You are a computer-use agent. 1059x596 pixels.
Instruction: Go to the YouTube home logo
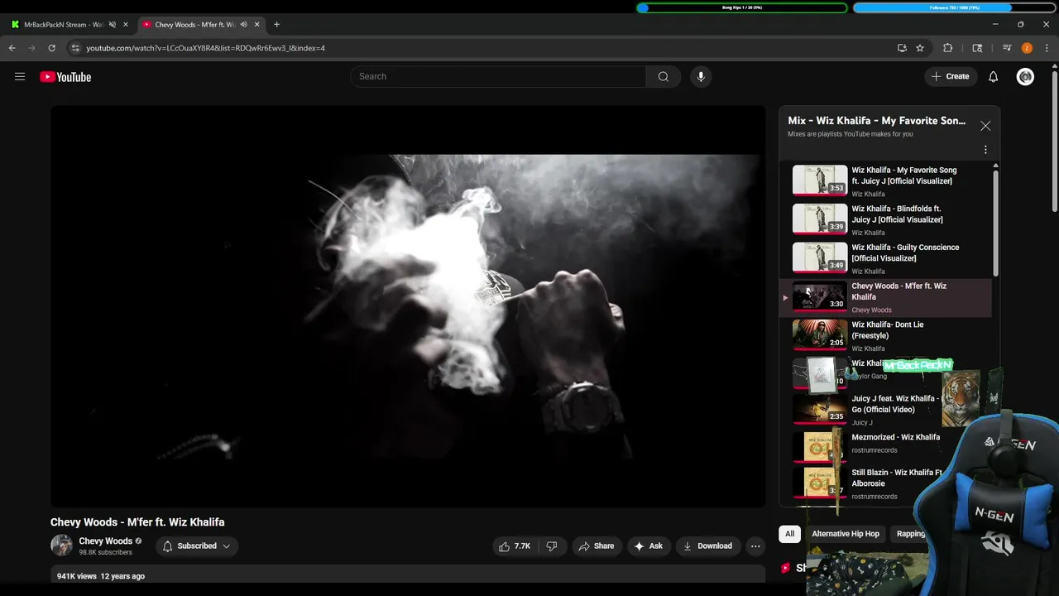click(65, 77)
